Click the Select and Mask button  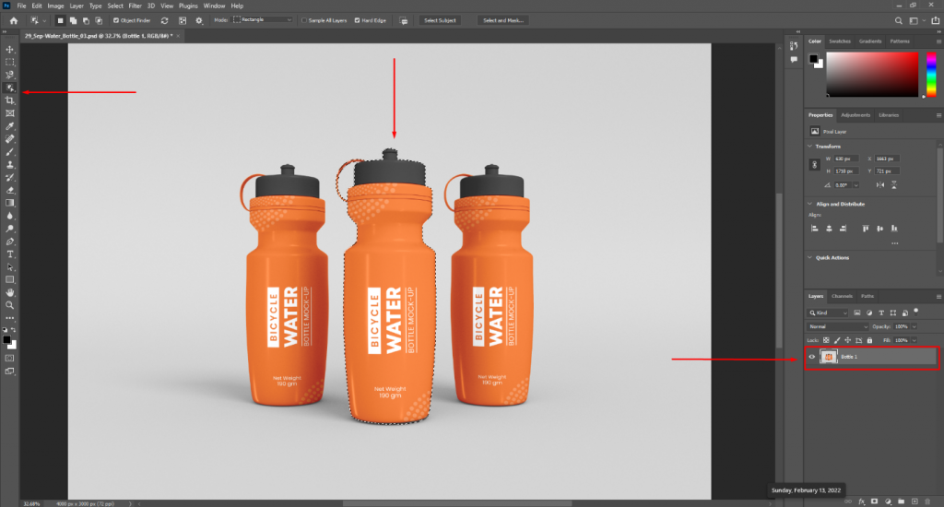[503, 20]
